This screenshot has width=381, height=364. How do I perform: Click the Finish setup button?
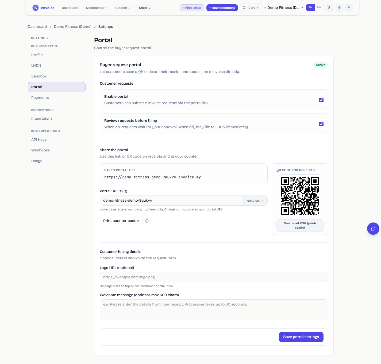(x=192, y=8)
